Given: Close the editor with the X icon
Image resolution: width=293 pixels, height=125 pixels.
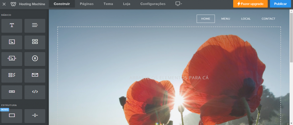Looking at the screenshot, I should (4, 4).
